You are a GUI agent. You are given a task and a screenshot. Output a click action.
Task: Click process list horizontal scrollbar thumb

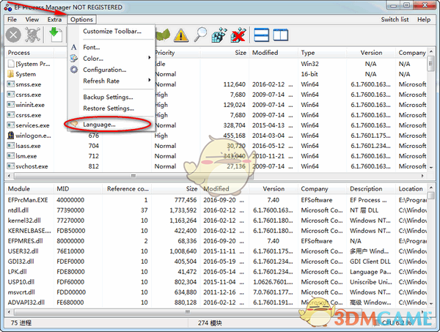coord(133,176)
